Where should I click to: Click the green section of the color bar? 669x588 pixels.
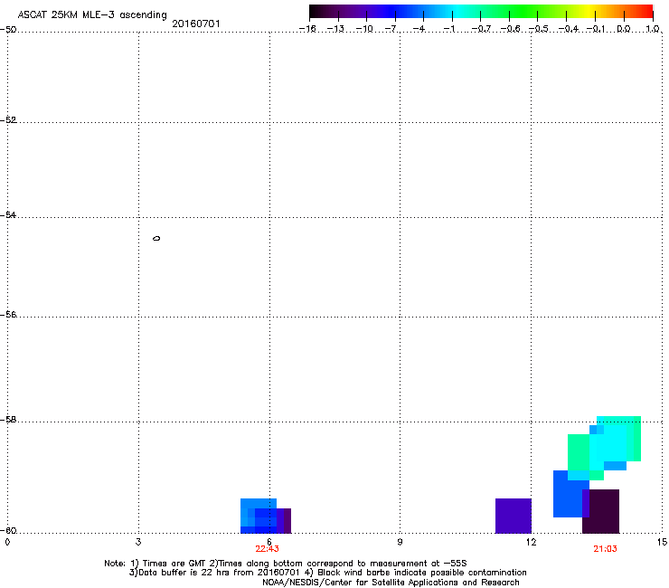[523, 11]
